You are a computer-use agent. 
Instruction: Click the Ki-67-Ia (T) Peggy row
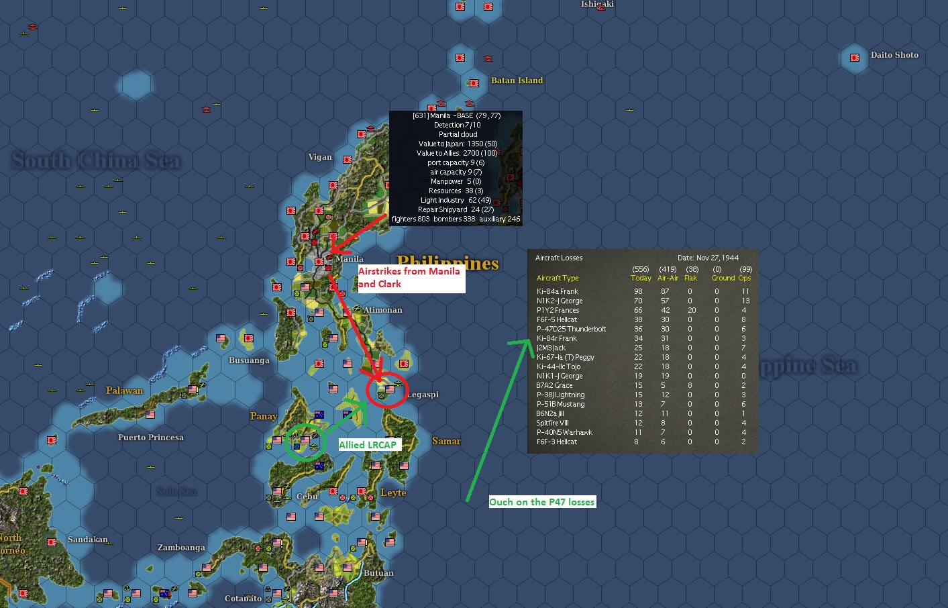pyautogui.click(x=643, y=357)
